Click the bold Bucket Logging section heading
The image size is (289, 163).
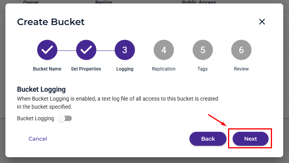41,89
